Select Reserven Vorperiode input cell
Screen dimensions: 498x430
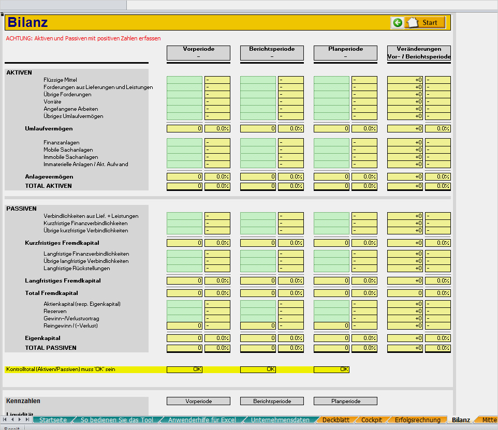tap(184, 311)
